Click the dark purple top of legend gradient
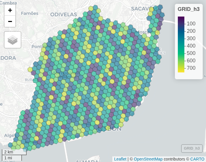Image resolution: width=206 pixels, height=162 pixels. (x=181, y=19)
